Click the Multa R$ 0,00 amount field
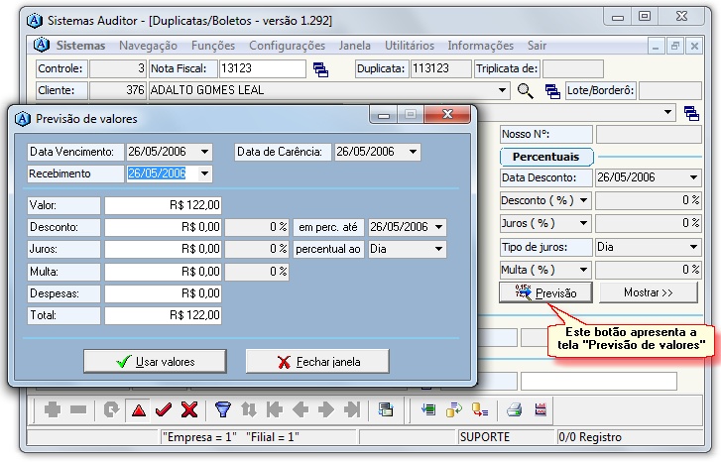721x462 pixels. (164, 272)
